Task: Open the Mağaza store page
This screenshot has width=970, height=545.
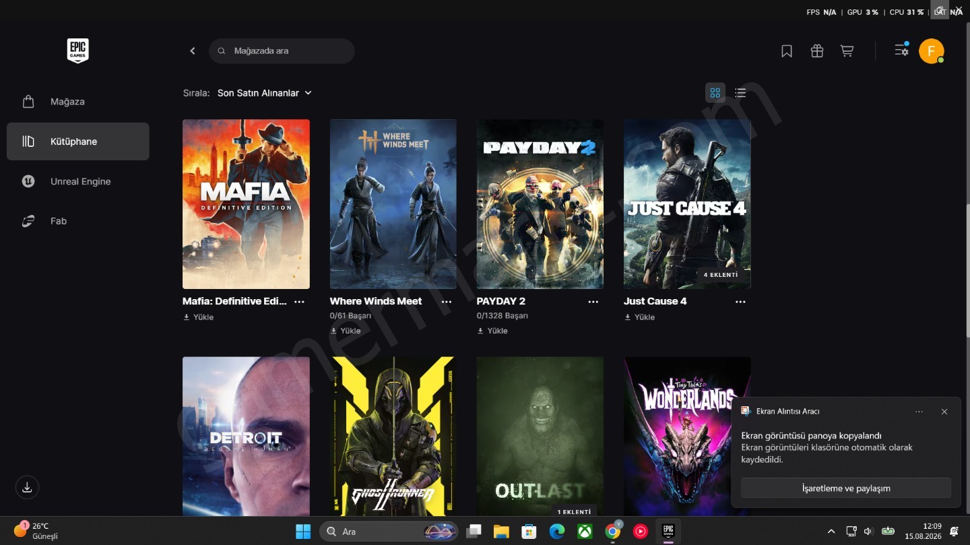Action: click(78, 102)
